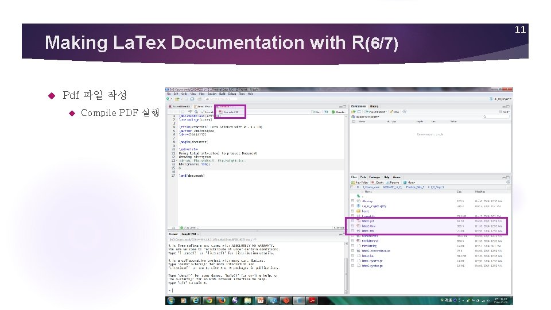Click the Rename button in Files pane

393,183
